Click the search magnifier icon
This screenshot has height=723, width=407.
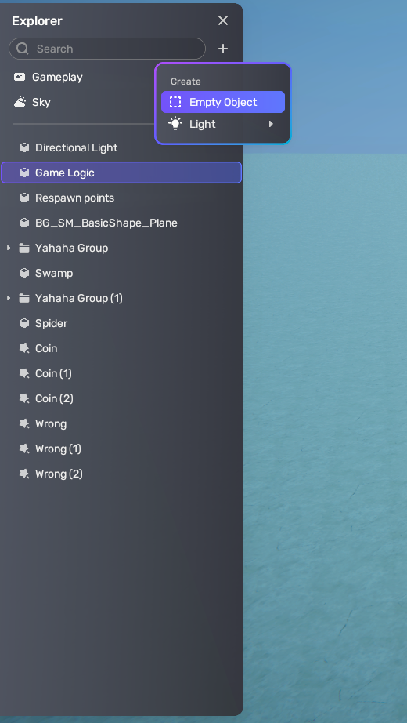[22, 49]
